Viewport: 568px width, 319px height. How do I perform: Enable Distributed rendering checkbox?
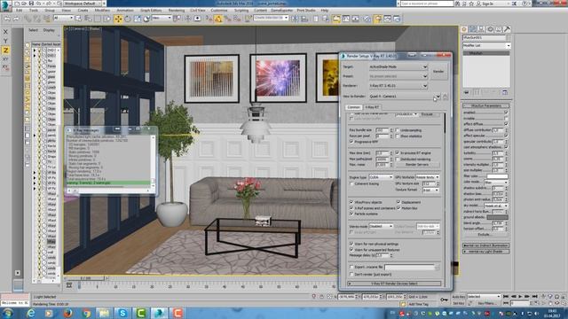tap(398, 159)
